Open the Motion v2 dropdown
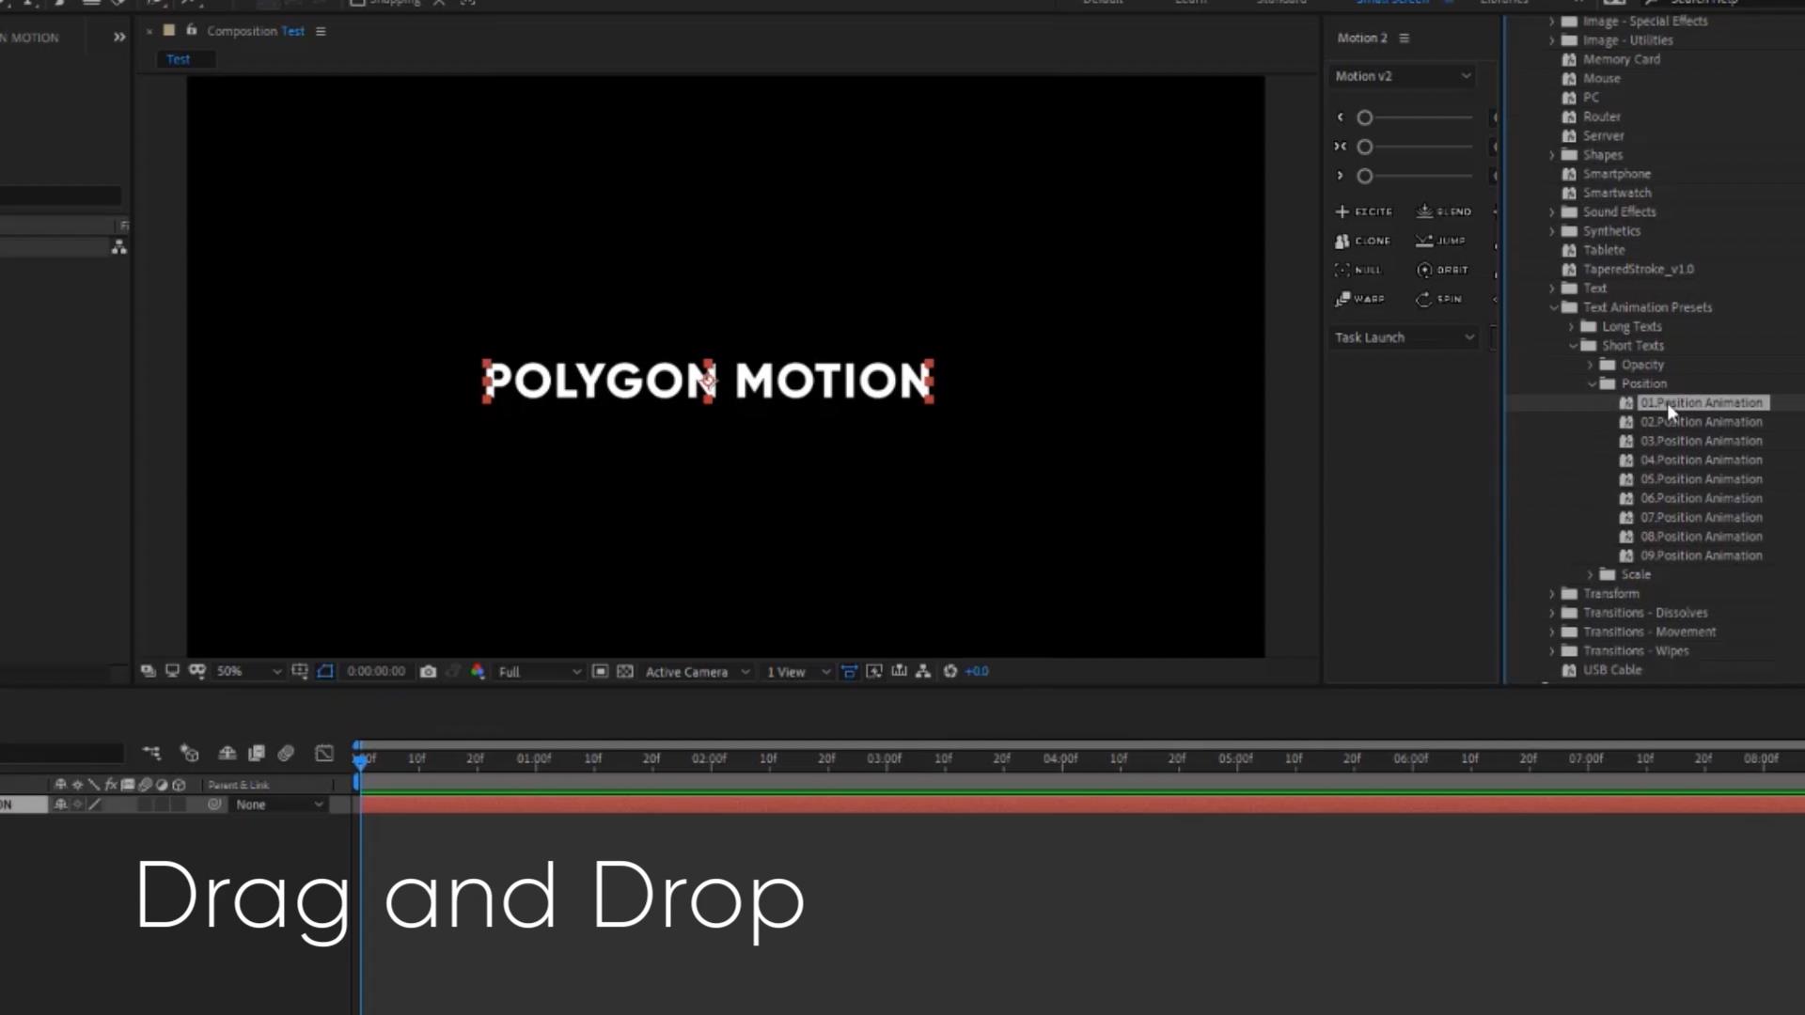1805x1015 pixels. [x=1403, y=76]
